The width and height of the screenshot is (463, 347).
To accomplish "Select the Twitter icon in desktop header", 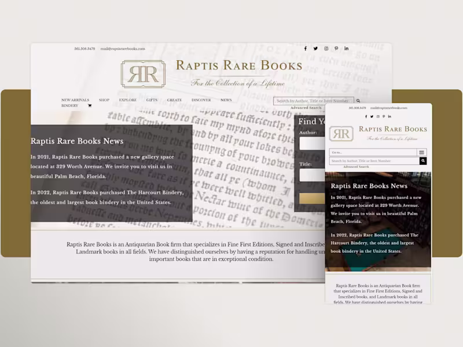I will point(316,49).
